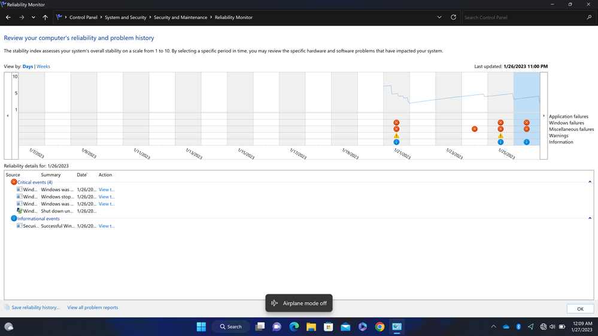
Task: Go forward using the forward arrow
Action: [x=22, y=17]
